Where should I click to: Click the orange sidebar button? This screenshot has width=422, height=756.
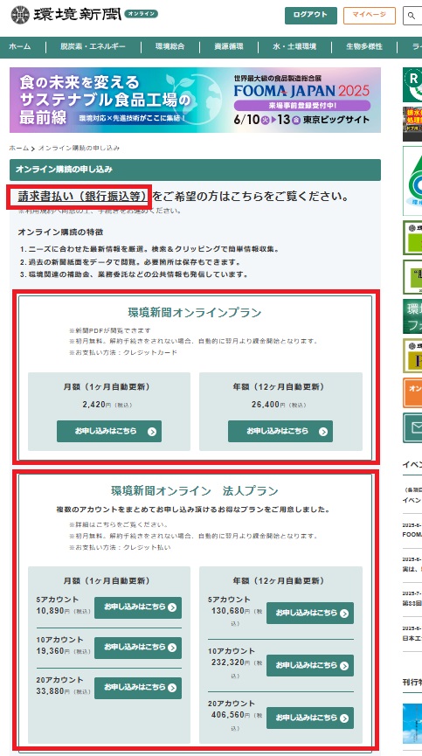tap(413, 392)
